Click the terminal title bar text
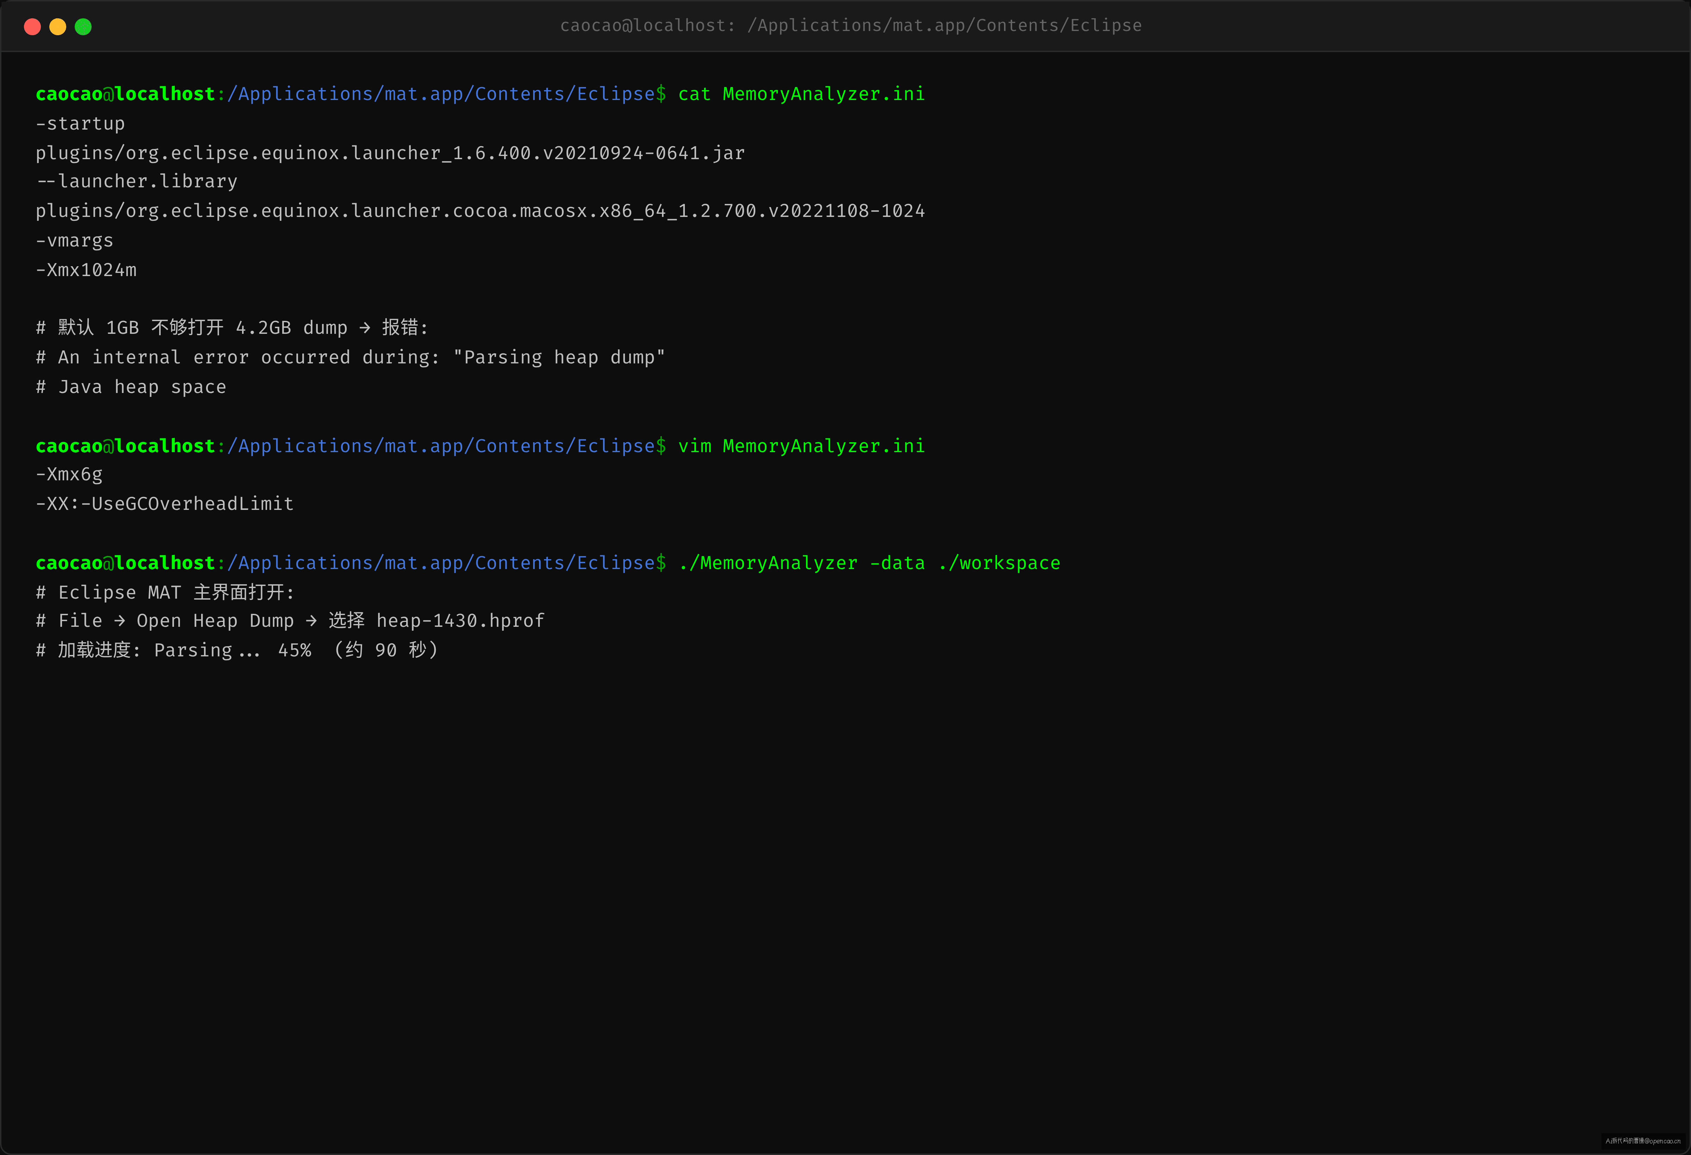 tap(850, 25)
